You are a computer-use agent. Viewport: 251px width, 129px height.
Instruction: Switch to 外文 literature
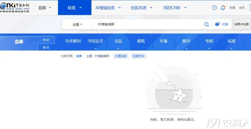[46, 47]
